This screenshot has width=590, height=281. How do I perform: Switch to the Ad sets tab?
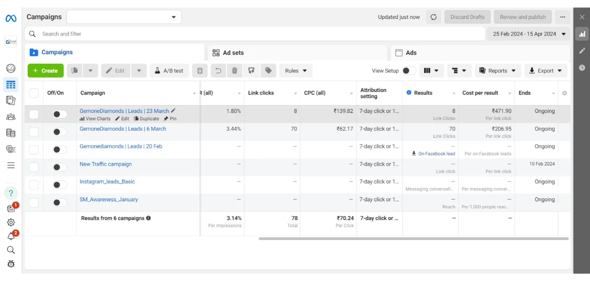coord(297,53)
